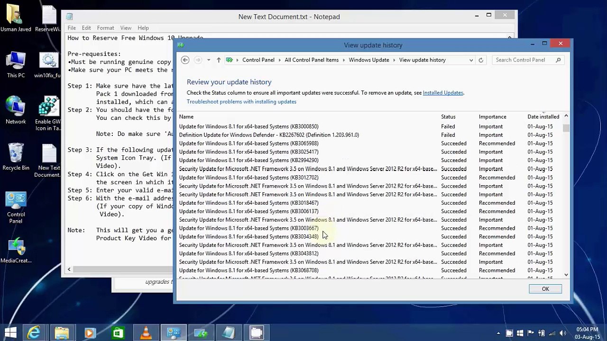Go up one level with the Up arrow
Image resolution: width=607 pixels, height=341 pixels.
click(219, 60)
